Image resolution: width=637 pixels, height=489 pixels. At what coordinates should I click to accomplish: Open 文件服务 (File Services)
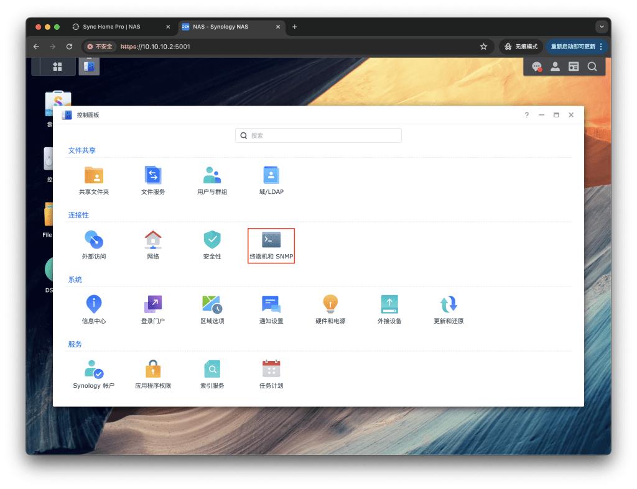pos(153,181)
